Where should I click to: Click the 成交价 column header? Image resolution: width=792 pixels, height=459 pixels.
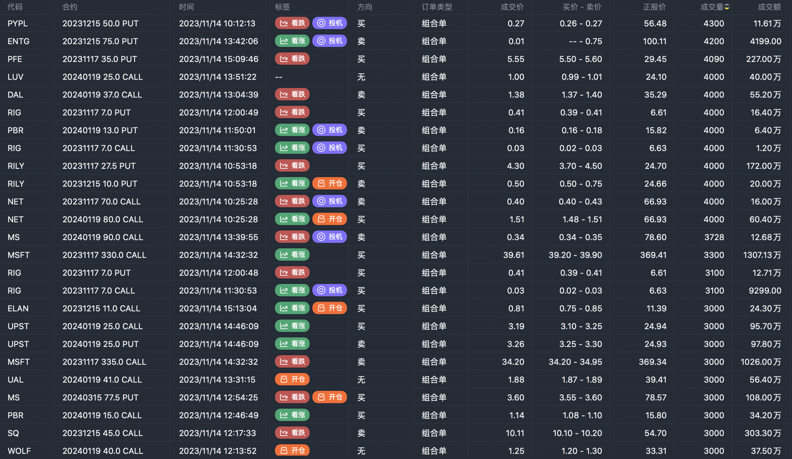[512, 7]
